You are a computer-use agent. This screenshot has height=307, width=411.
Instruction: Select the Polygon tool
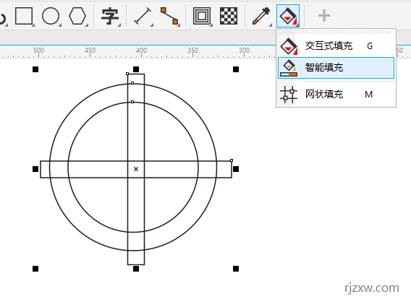coord(77,16)
